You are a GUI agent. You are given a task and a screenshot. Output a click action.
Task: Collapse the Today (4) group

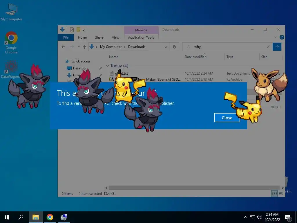(107, 66)
